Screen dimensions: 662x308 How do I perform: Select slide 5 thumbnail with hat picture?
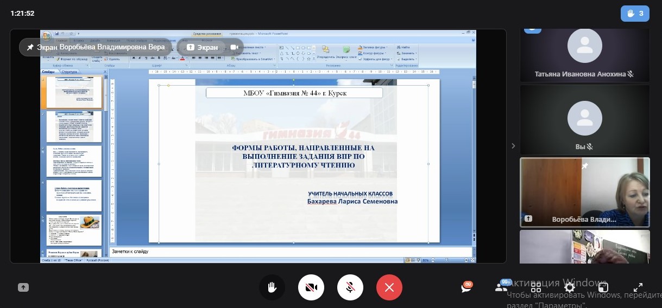click(x=74, y=230)
